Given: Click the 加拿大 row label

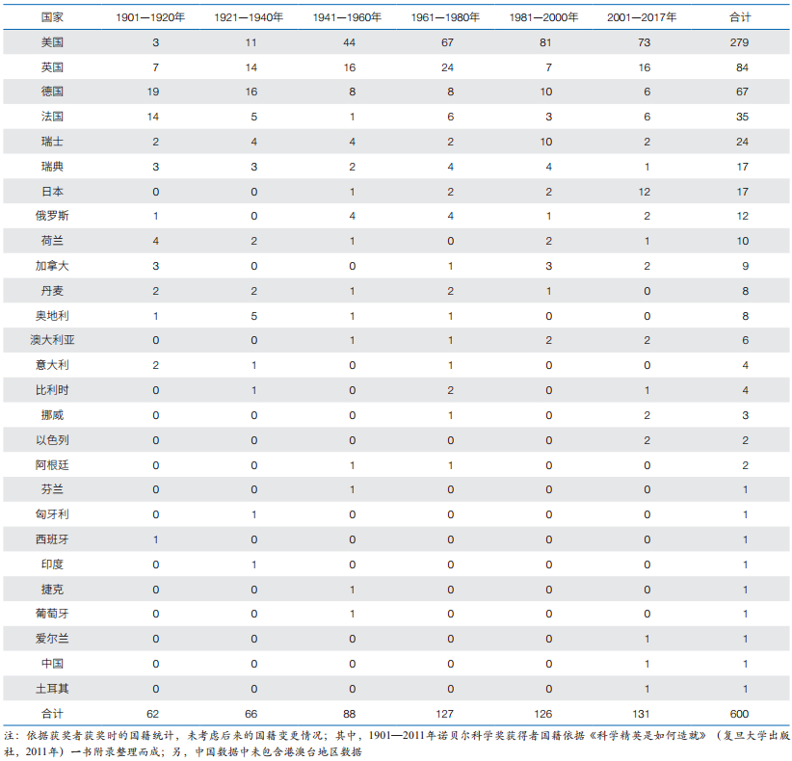Looking at the screenshot, I should 52,266.
